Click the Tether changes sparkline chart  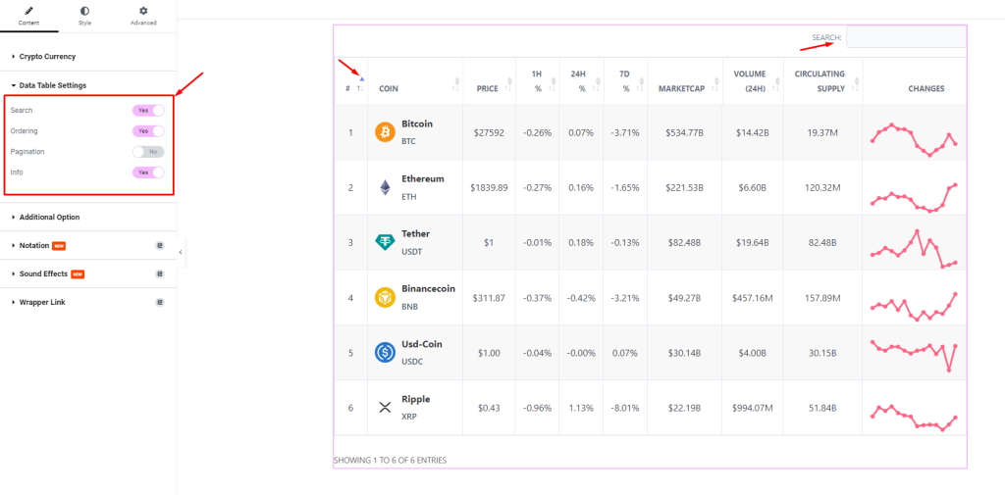(914, 248)
